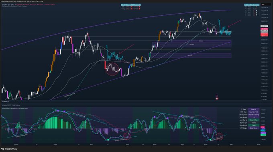Viewport: 273px width, 152px height.
Task: Click the red circle event marker icon
Action: point(217,96)
